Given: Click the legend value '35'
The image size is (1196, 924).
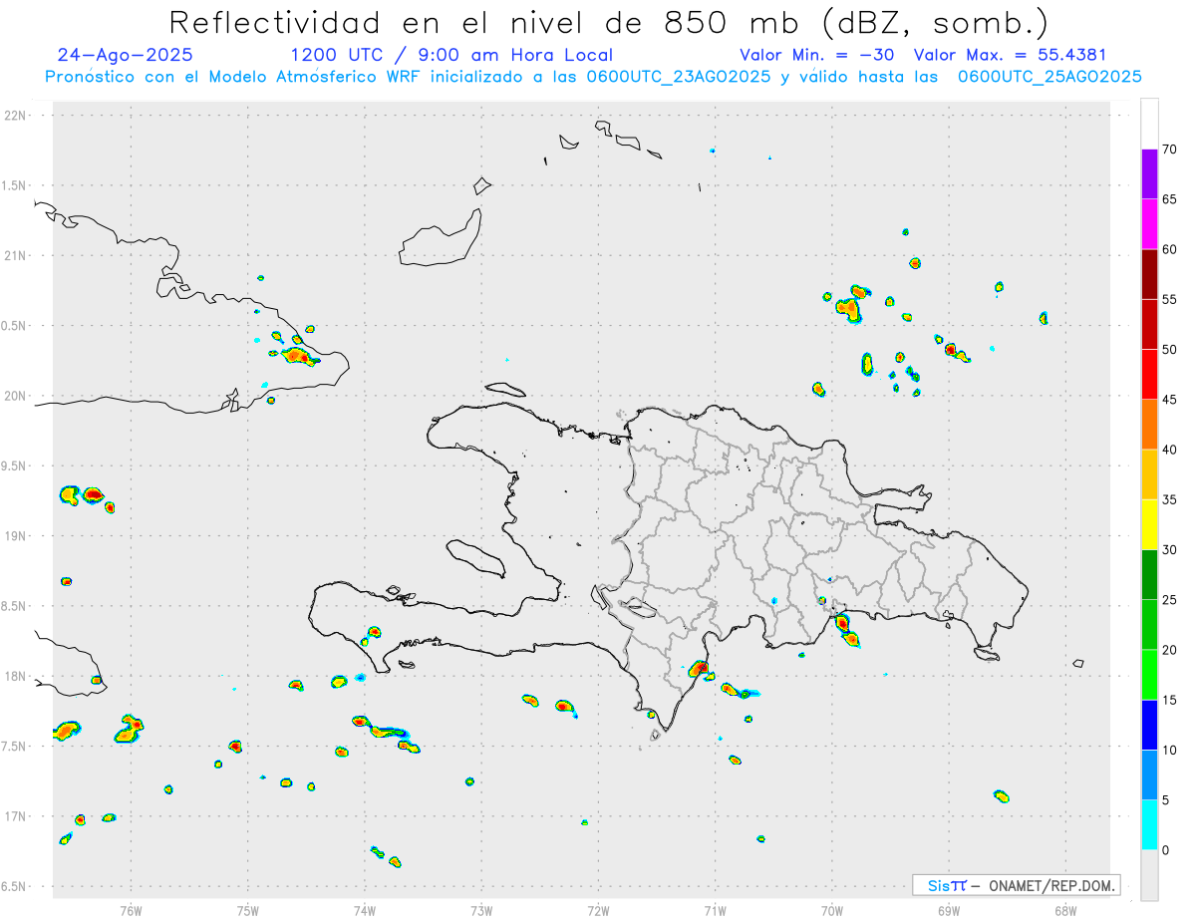Looking at the screenshot, I should tap(1169, 499).
